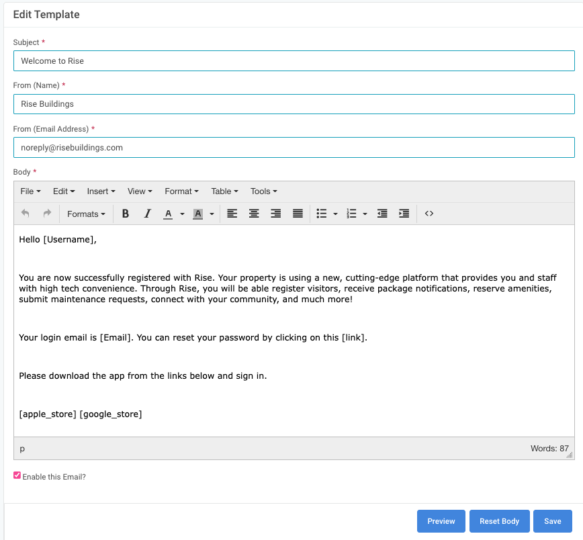Click the '[apple_store] [google_store]' line
This screenshot has height=540, width=583.
pos(81,414)
